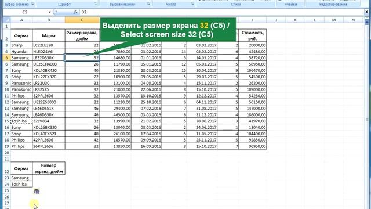Select the cost cell 96950,00

click(x=253, y=146)
